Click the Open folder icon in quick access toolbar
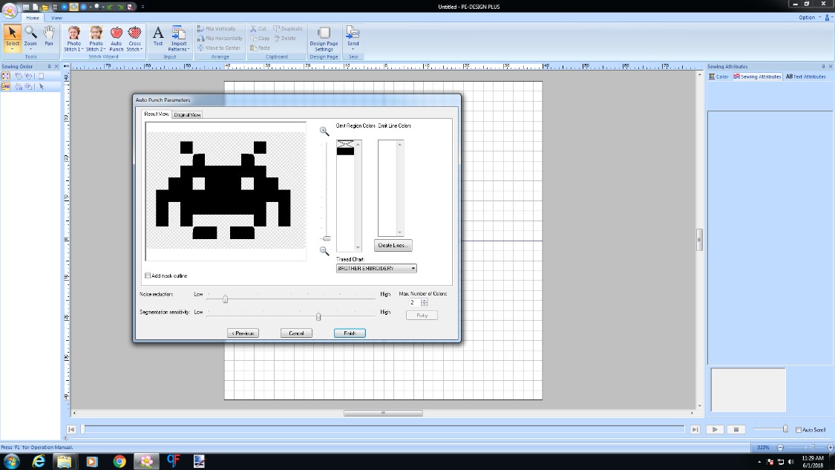 point(45,7)
